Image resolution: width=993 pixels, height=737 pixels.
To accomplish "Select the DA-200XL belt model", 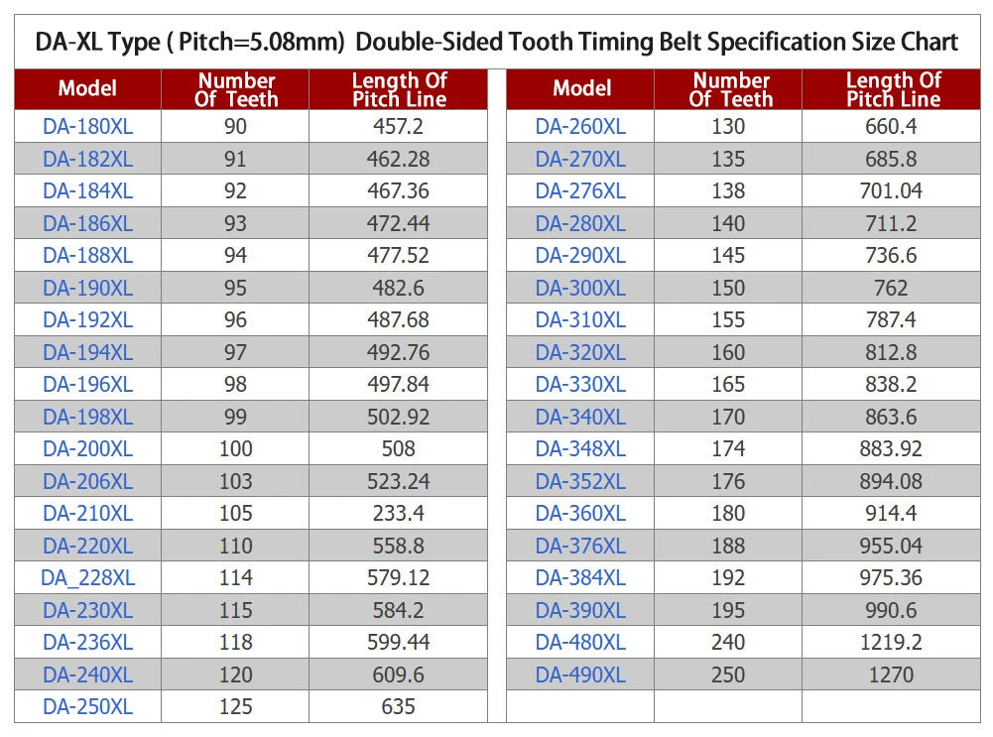I will [x=88, y=449].
